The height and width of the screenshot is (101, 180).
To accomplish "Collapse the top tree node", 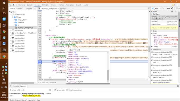I will pos(9,12).
